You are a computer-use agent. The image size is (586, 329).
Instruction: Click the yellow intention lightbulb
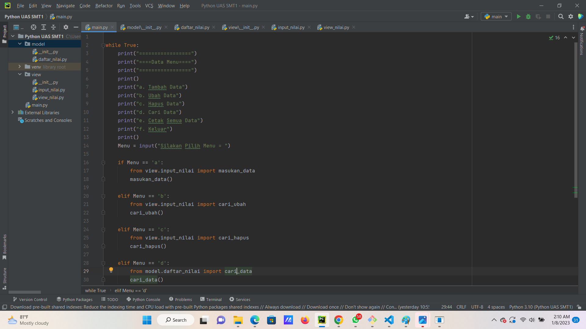click(111, 270)
